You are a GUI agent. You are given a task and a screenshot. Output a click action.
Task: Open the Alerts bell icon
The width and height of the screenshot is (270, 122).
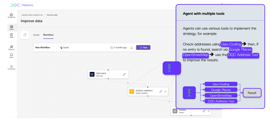click(12, 55)
